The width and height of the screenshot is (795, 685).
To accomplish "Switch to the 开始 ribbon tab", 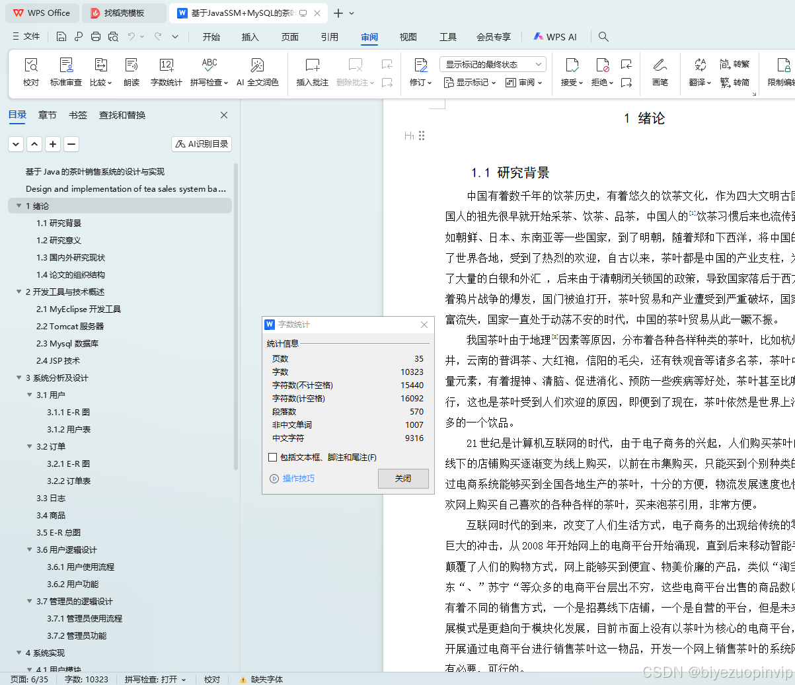I will (x=211, y=37).
